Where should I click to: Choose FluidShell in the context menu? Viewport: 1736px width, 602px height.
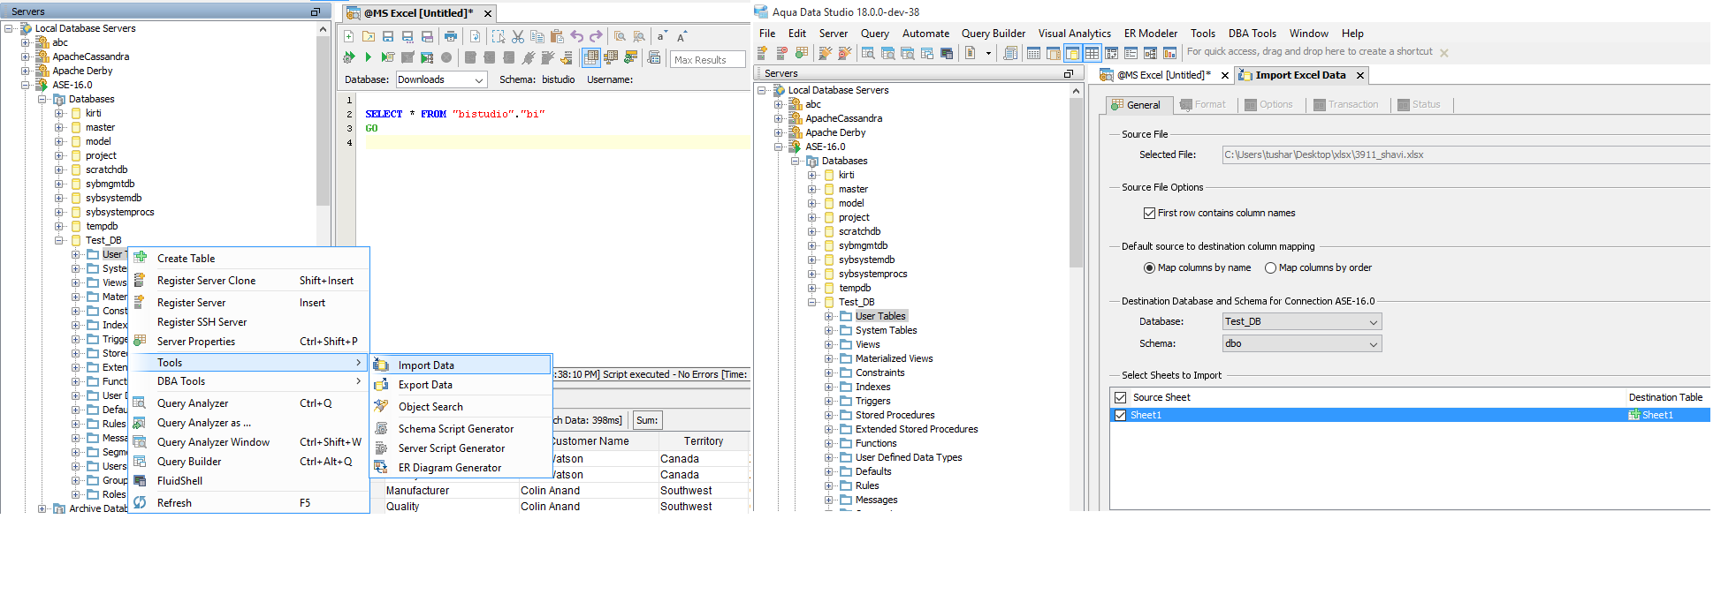pos(248,481)
